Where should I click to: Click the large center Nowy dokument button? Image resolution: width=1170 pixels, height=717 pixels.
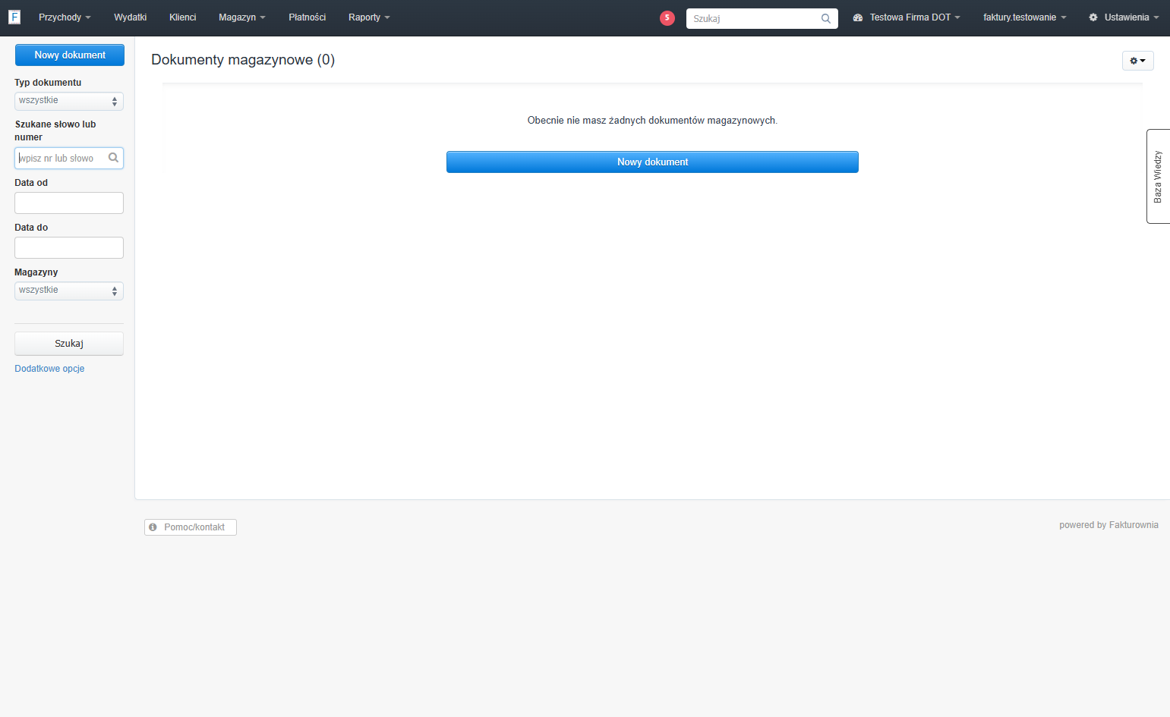pyautogui.click(x=652, y=162)
